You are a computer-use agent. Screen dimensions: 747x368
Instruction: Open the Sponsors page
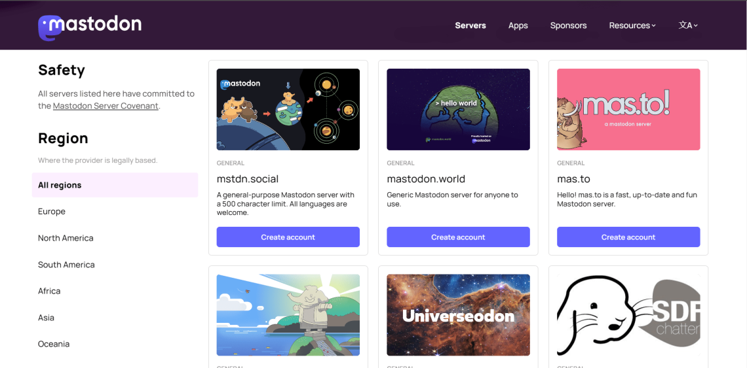pos(568,25)
